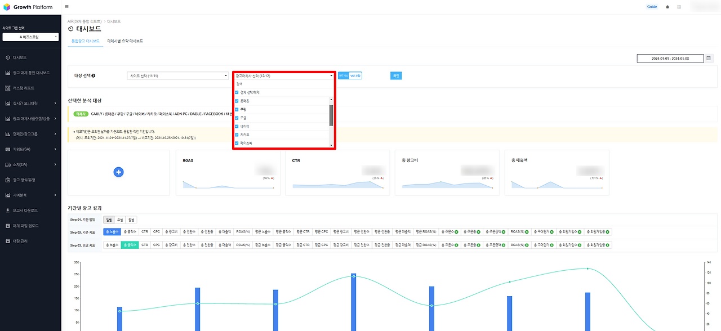Image resolution: width=721 pixels, height=331 pixels.
Task: Open 캠페인/광고그룹 in the sidebar
Action: 30,134
